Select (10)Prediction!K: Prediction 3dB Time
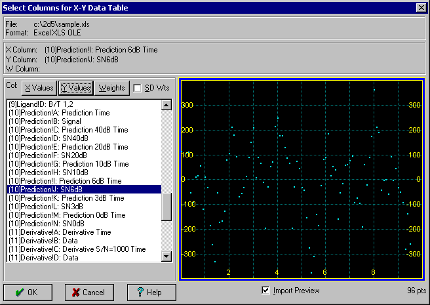 [84, 198]
